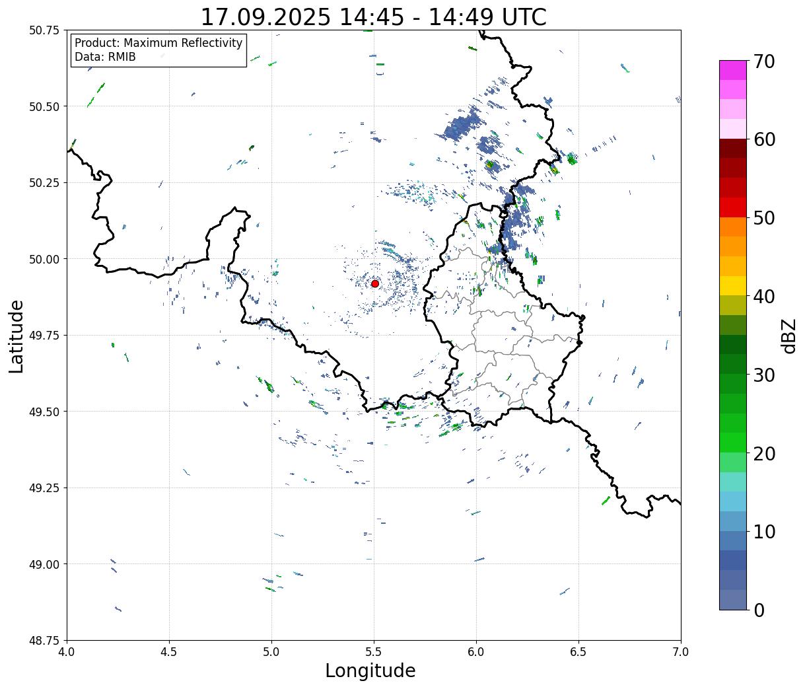The image size is (805, 687).
Task: Click the 7.0 longitude tick label
Action: pos(681,652)
